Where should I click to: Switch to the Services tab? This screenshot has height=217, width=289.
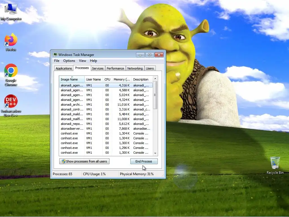[98, 68]
